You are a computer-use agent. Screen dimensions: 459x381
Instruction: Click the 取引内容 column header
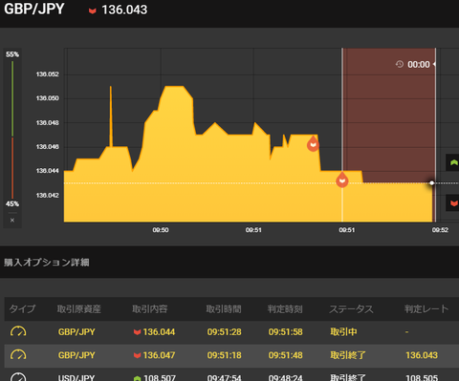(150, 308)
